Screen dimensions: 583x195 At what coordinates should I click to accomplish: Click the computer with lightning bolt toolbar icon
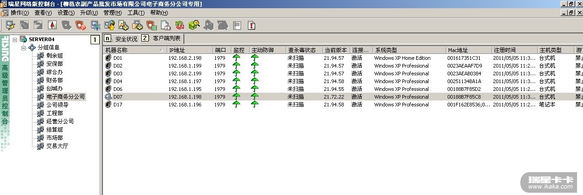10,25
